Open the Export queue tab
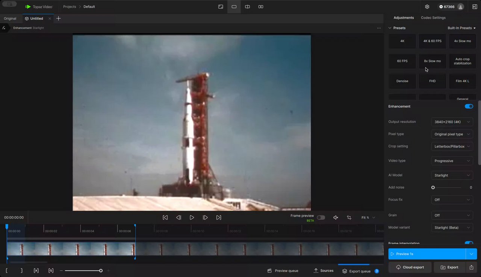 (x=360, y=271)
